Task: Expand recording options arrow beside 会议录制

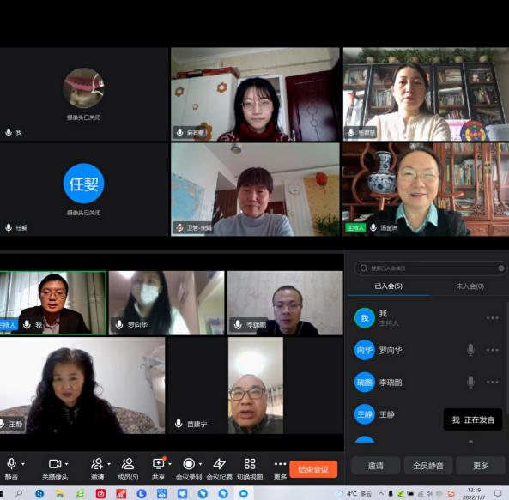Action: tap(200, 464)
